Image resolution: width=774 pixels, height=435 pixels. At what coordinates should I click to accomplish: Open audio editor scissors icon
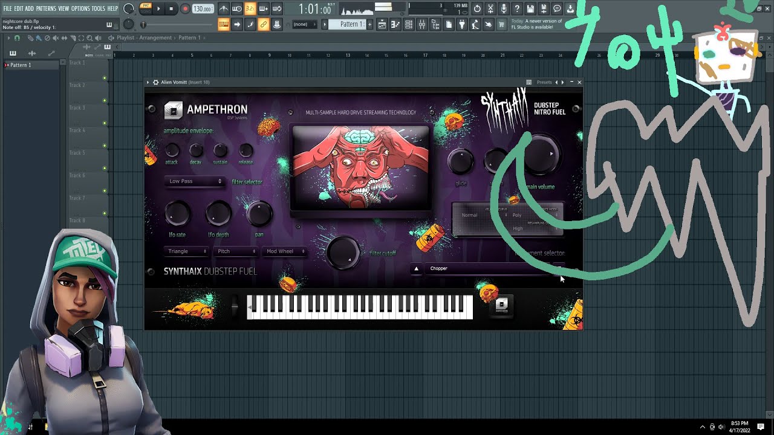pyautogui.click(x=490, y=9)
